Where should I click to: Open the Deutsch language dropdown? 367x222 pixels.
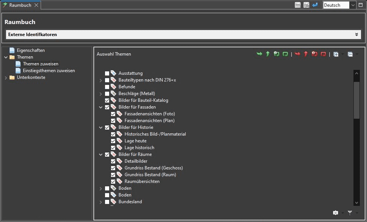(353, 5)
